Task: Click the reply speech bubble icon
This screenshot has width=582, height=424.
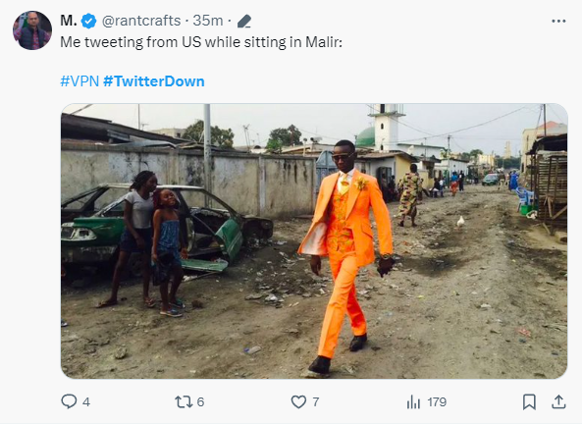Action: click(69, 401)
